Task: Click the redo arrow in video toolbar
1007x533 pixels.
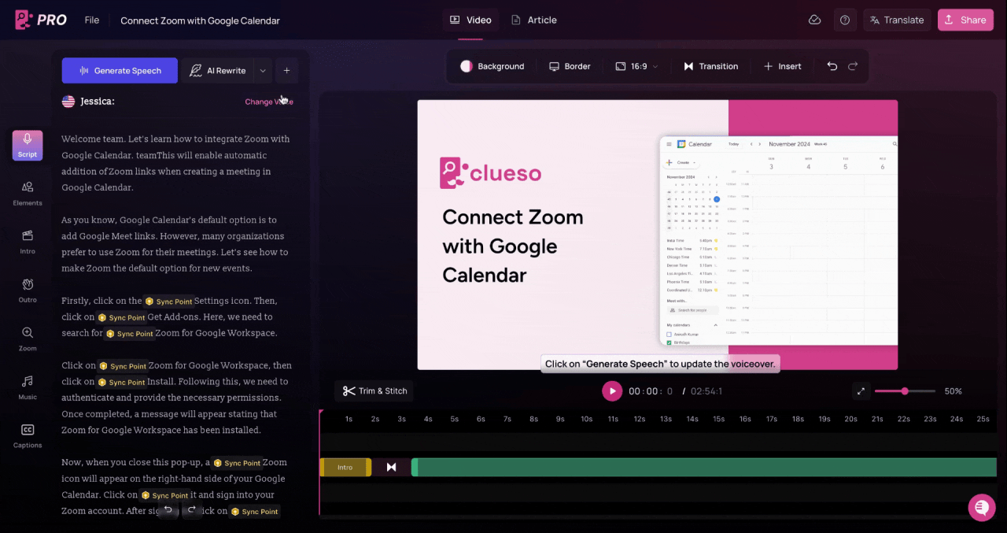Action: coord(853,66)
